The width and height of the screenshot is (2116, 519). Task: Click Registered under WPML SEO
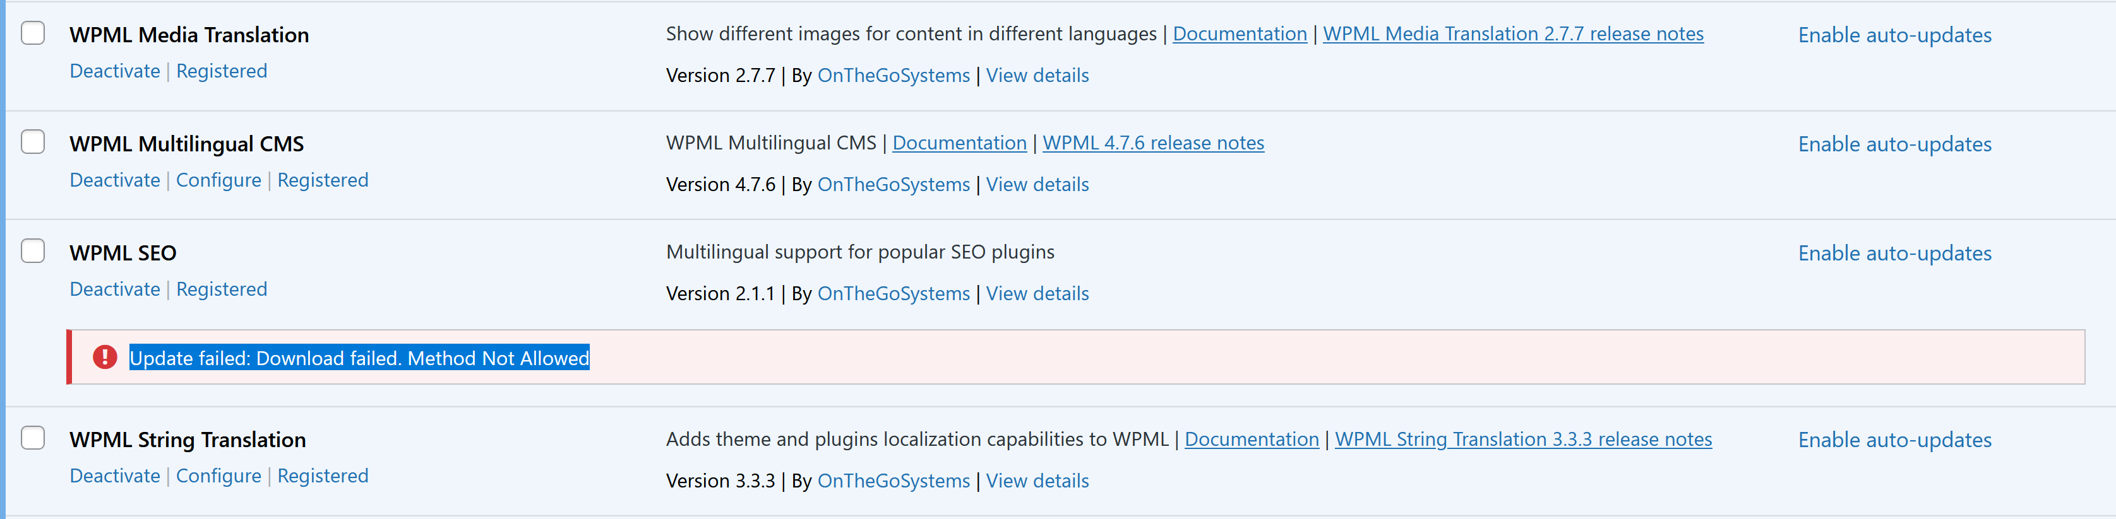click(x=222, y=289)
